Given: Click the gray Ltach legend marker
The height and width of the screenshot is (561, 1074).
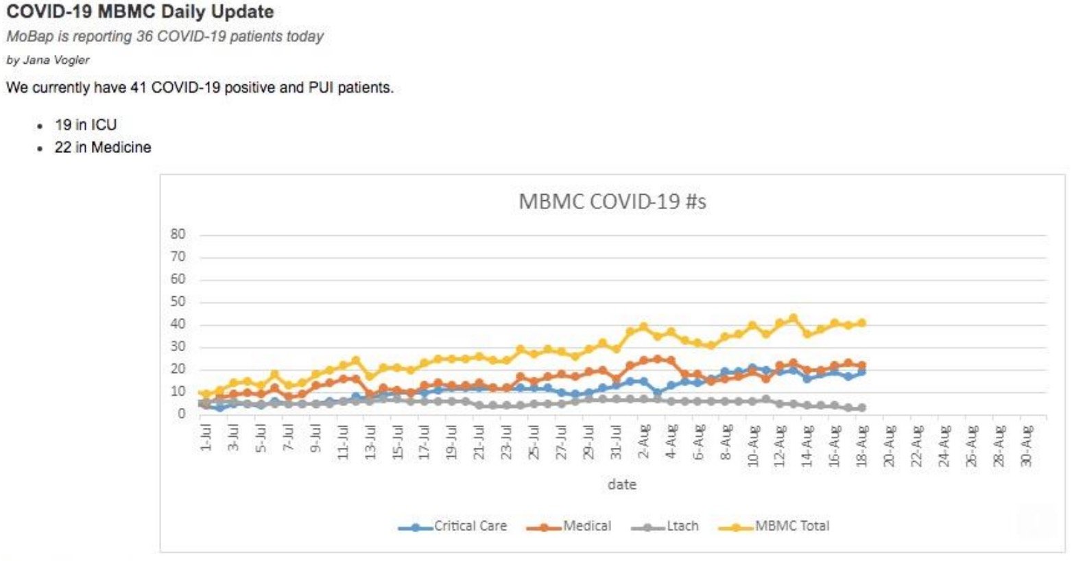Looking at the screenshot, I should (x=647, y=527).
